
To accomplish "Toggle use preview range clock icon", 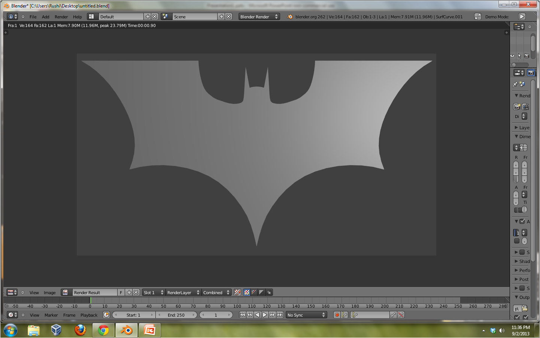I will tap(106, 315).
